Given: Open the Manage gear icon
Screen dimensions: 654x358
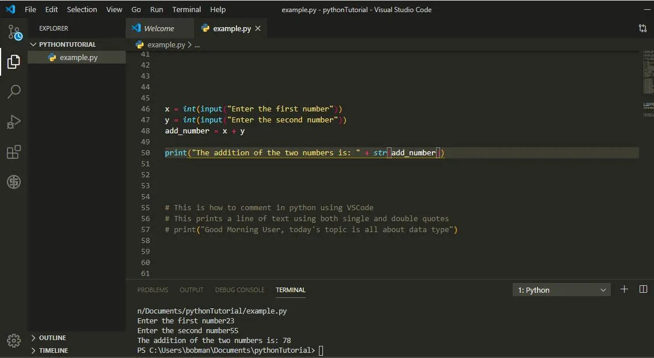Looking at the screenshot, I should (14, 341).
